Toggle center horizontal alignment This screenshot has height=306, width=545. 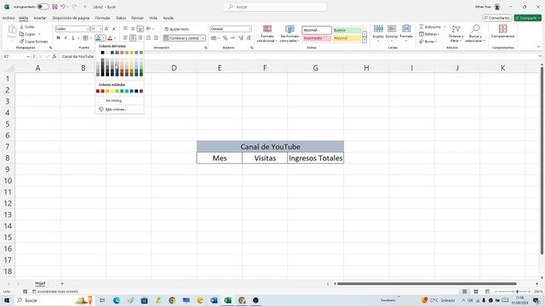click(x=133, y=37)
